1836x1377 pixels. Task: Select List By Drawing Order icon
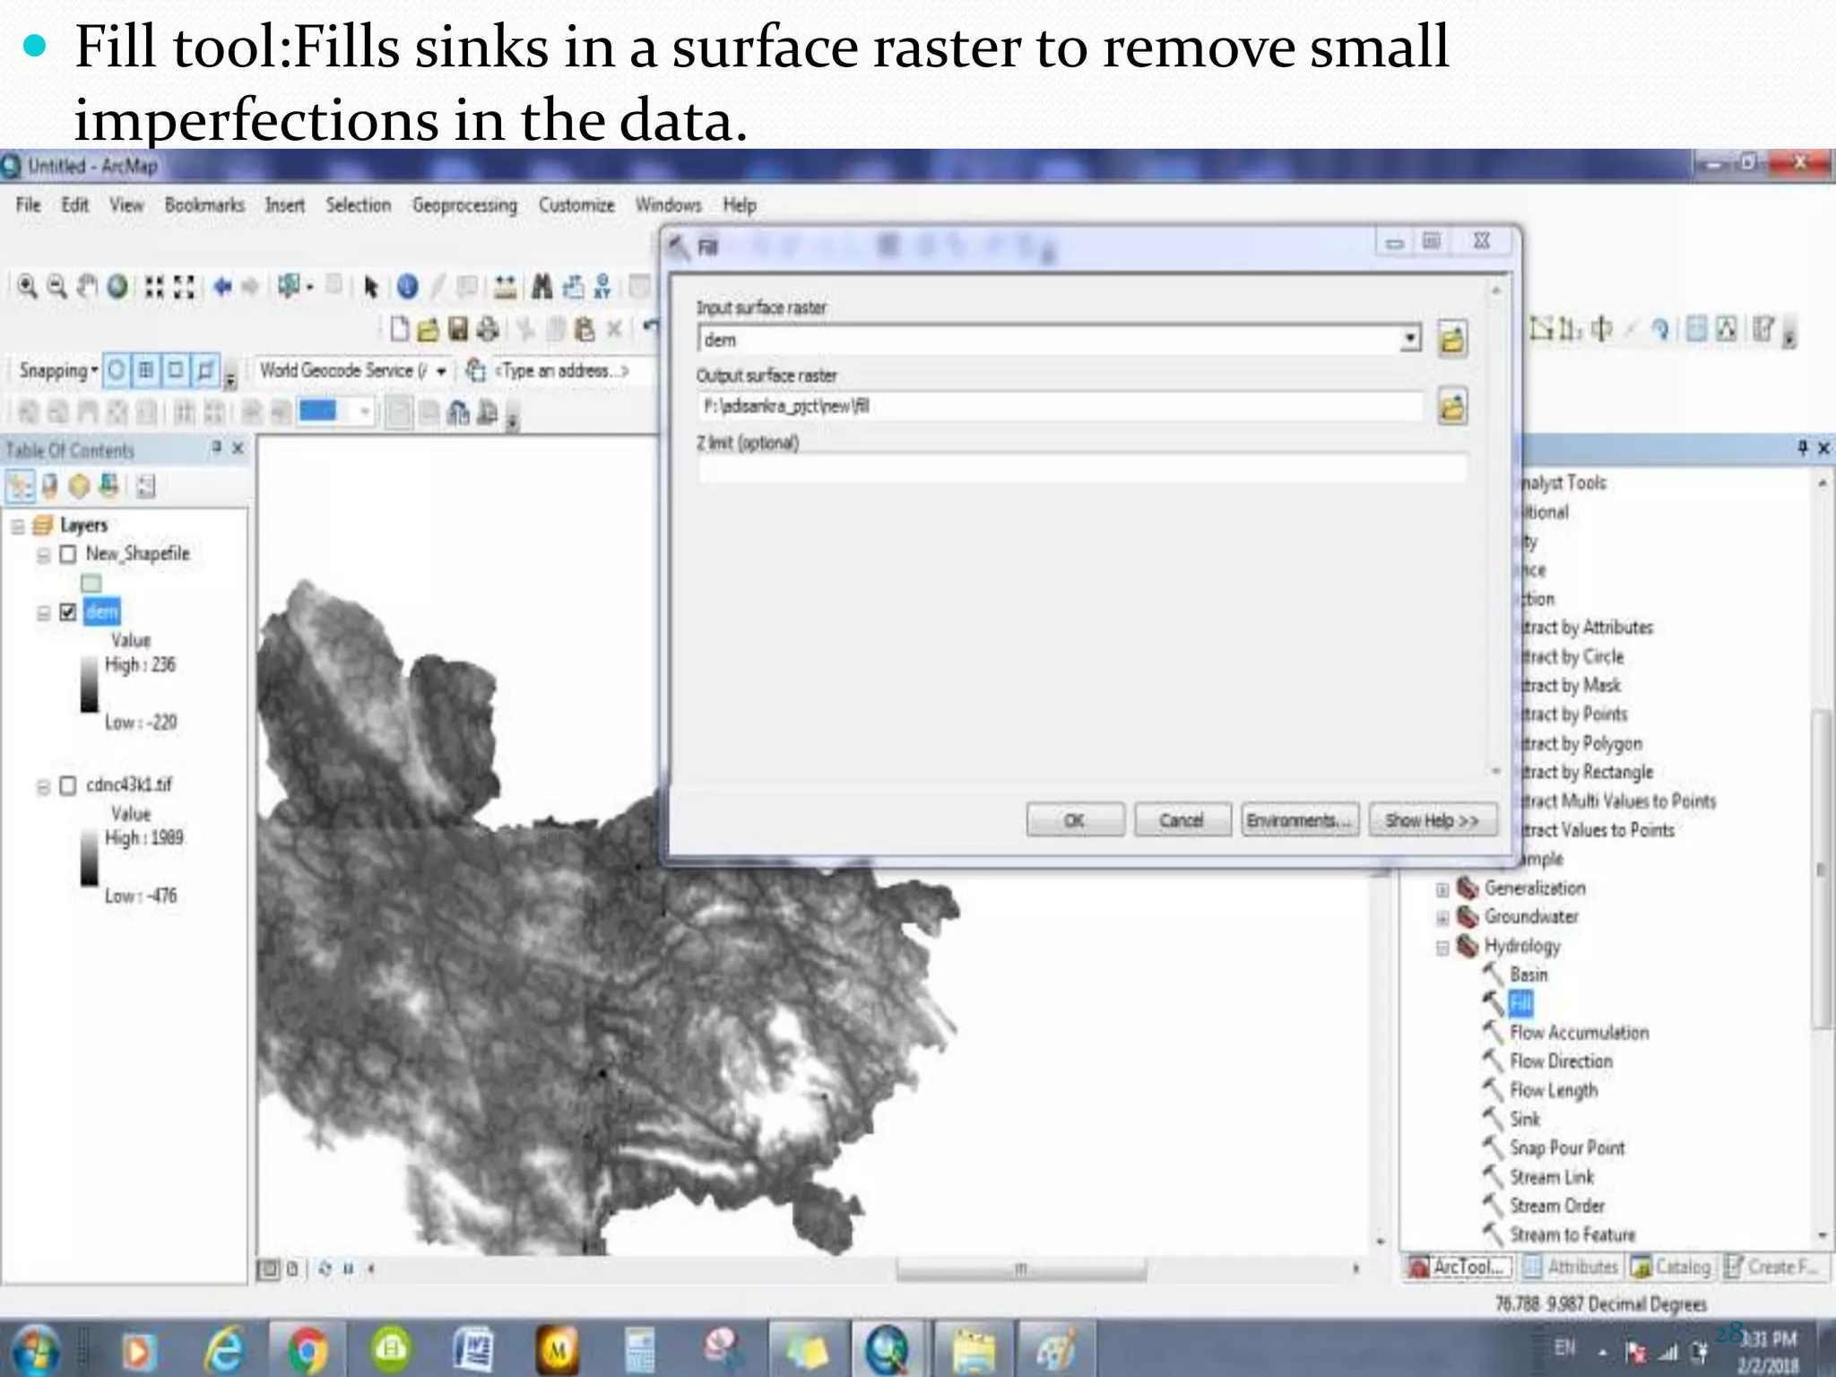coord(21,486)
